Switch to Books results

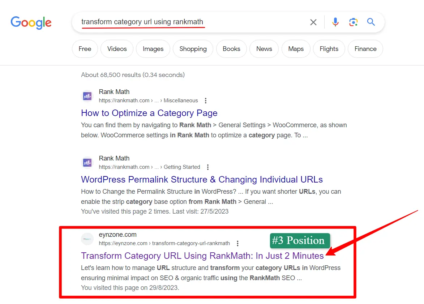point(231,49)
